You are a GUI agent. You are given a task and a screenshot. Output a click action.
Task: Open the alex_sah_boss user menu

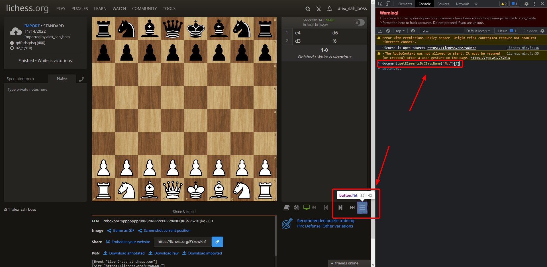click(352, 9)
